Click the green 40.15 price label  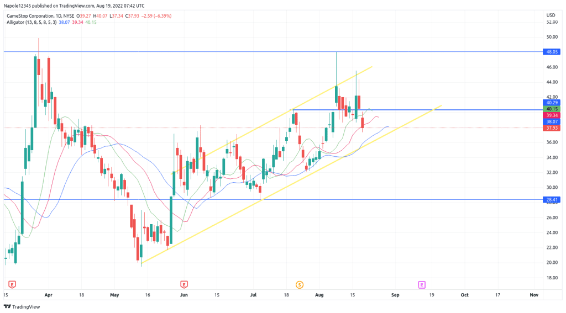click(552, 109)
